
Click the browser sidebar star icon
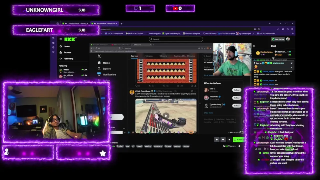(53, 52)
